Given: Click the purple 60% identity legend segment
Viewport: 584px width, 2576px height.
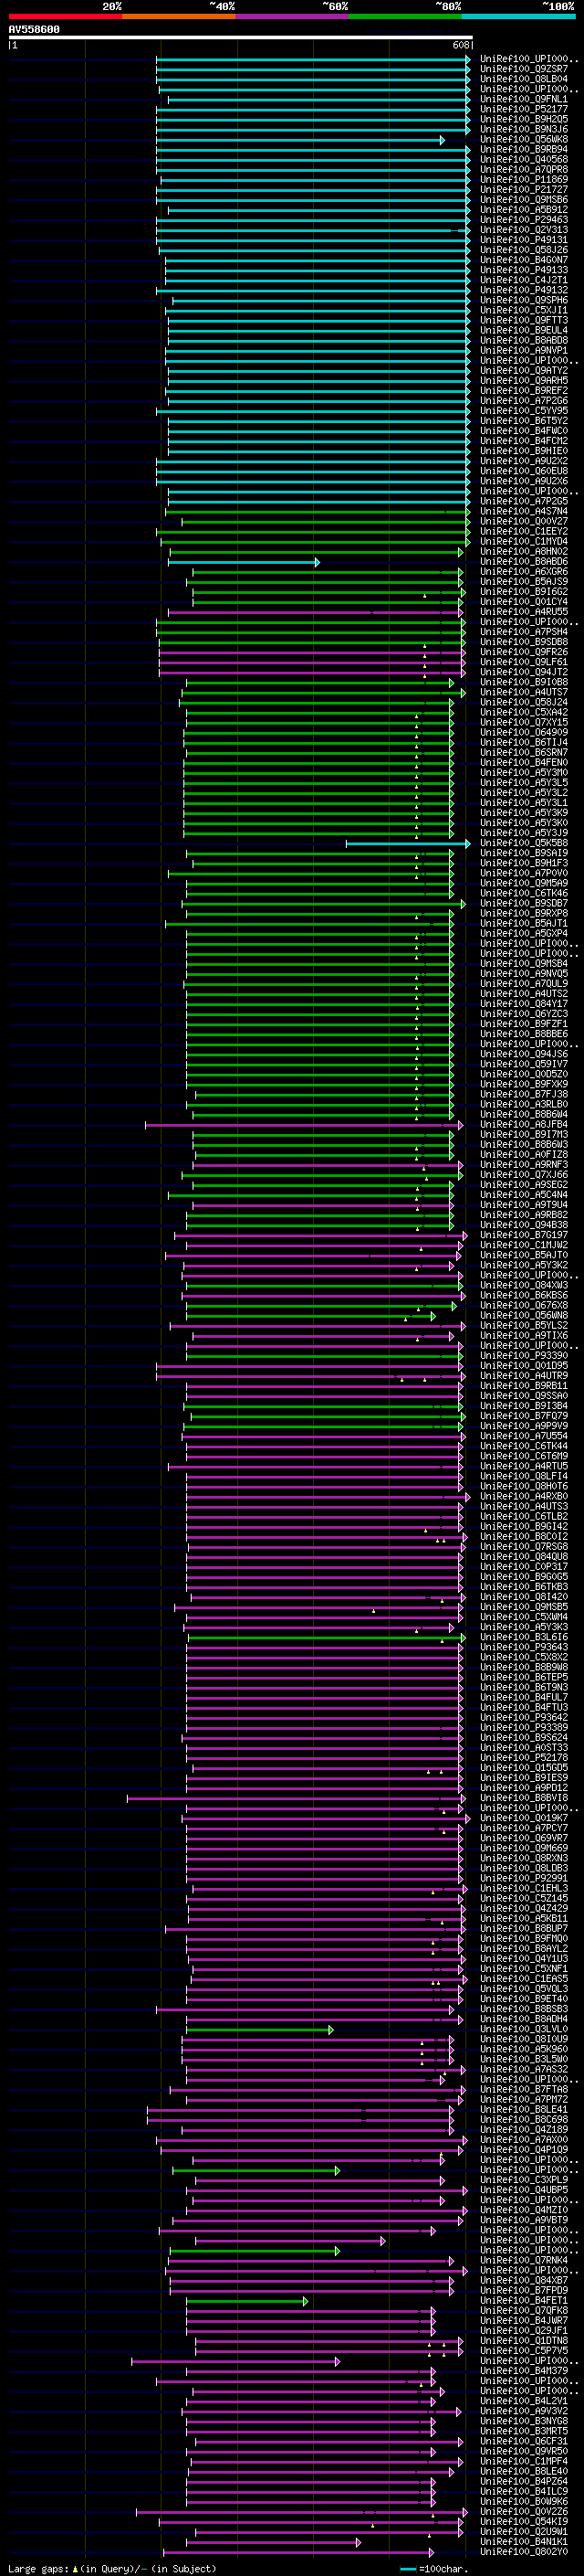Looking at the screenshot, I should coord(293,16).
